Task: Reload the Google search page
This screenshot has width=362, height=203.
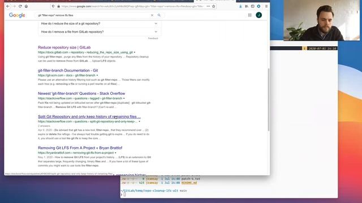Action: (x=20, y=6)
